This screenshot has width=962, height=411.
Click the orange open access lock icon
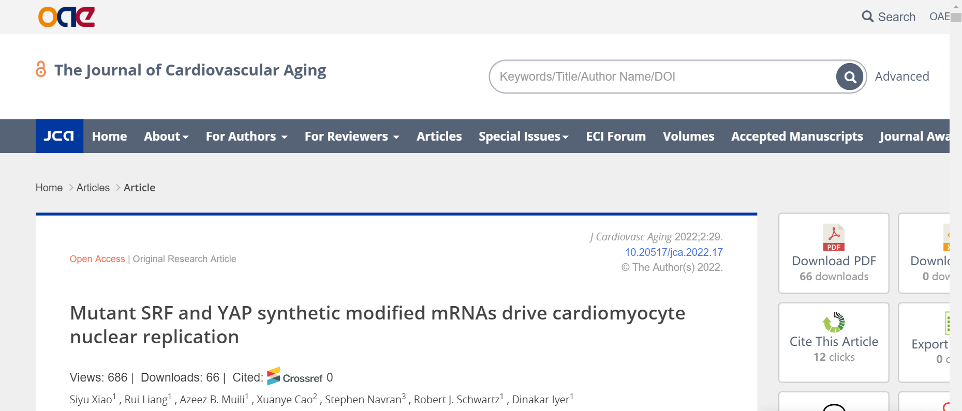tap(41, 69)
